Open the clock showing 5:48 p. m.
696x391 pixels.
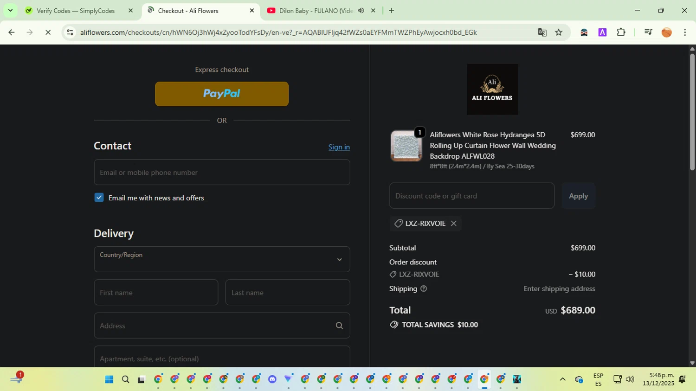pyautogui.click(x=658, y=379)
